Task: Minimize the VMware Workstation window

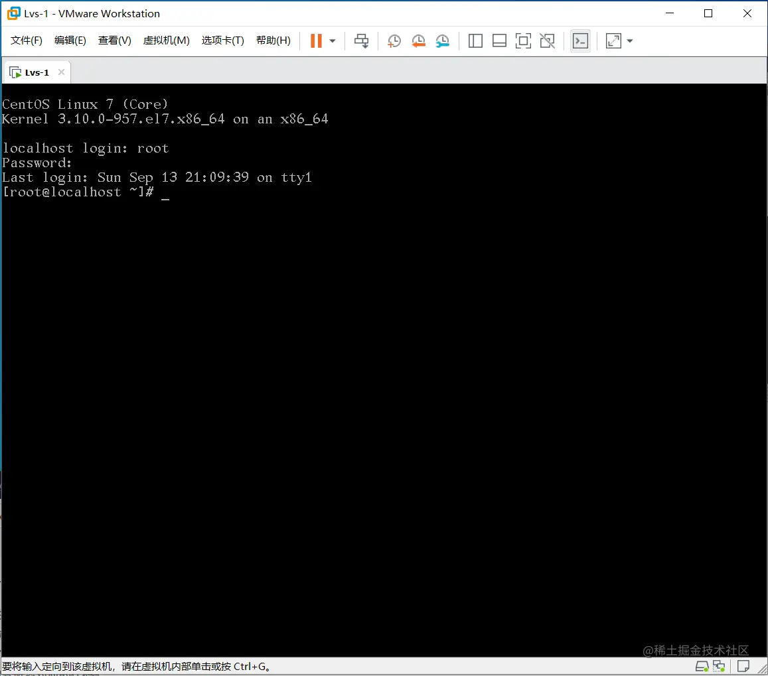Action: pos(670,13)
